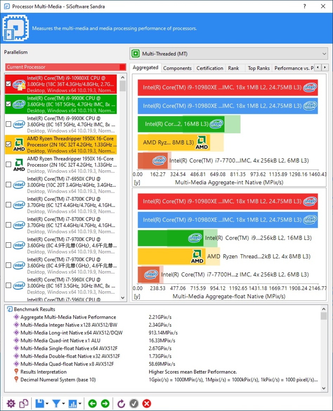Refresh the benchmark with the circular arrow
The image size is (333, 411).
121,403
